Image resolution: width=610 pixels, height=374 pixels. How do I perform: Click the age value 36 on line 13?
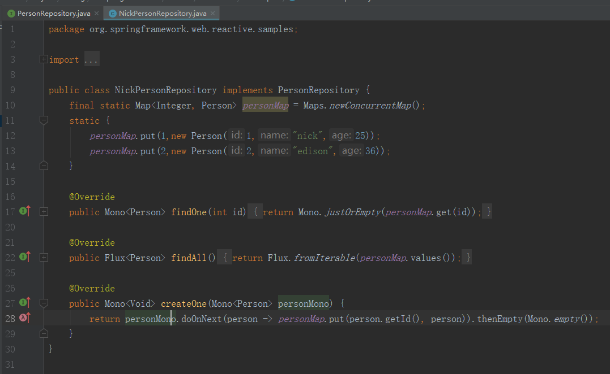pyautogui.click(x=370, y=151)
